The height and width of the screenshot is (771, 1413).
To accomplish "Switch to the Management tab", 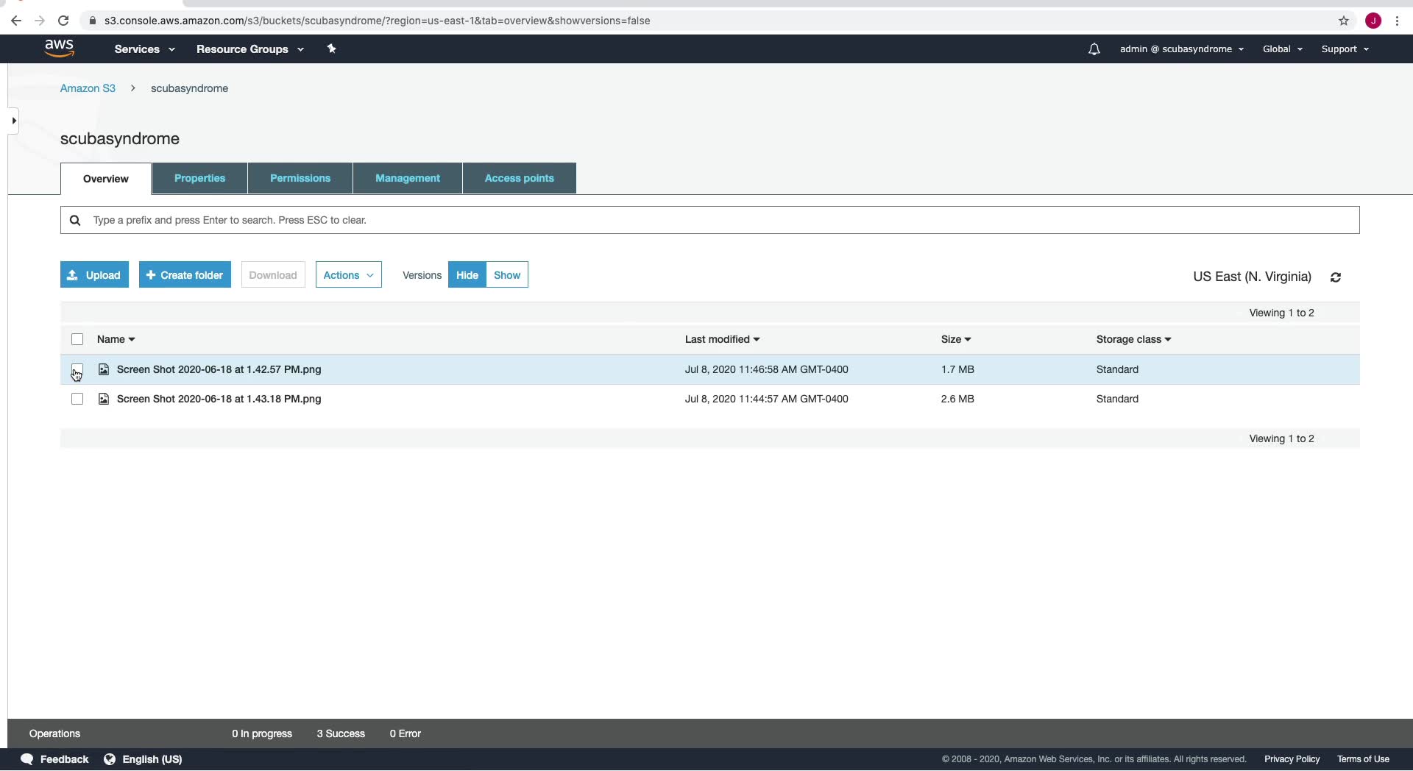I will coord(408,178).
